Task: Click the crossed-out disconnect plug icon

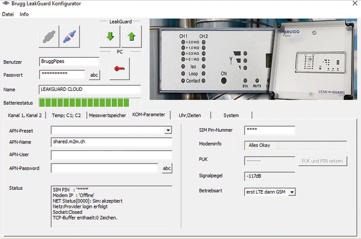Action: (70, 37)
